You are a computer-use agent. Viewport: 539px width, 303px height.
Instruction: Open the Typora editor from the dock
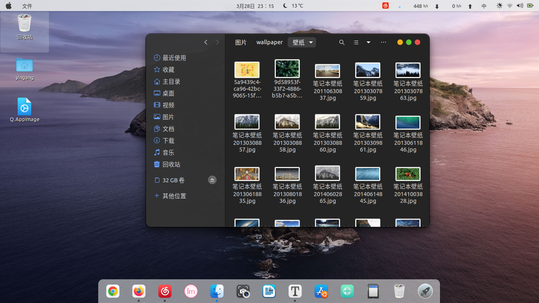[x=295, y=291]
